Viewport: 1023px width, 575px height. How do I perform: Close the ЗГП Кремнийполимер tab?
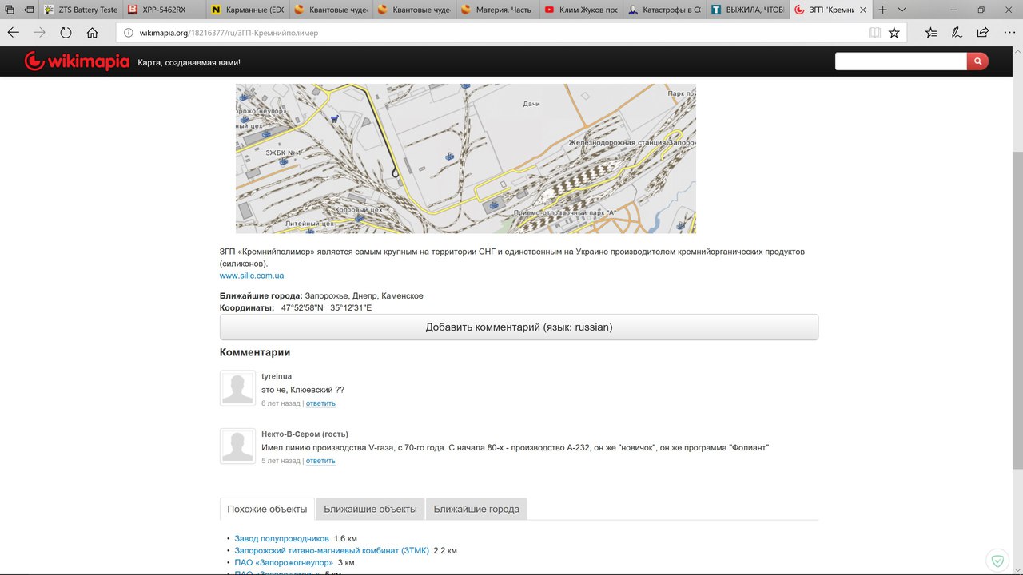(x=862, y=10)
